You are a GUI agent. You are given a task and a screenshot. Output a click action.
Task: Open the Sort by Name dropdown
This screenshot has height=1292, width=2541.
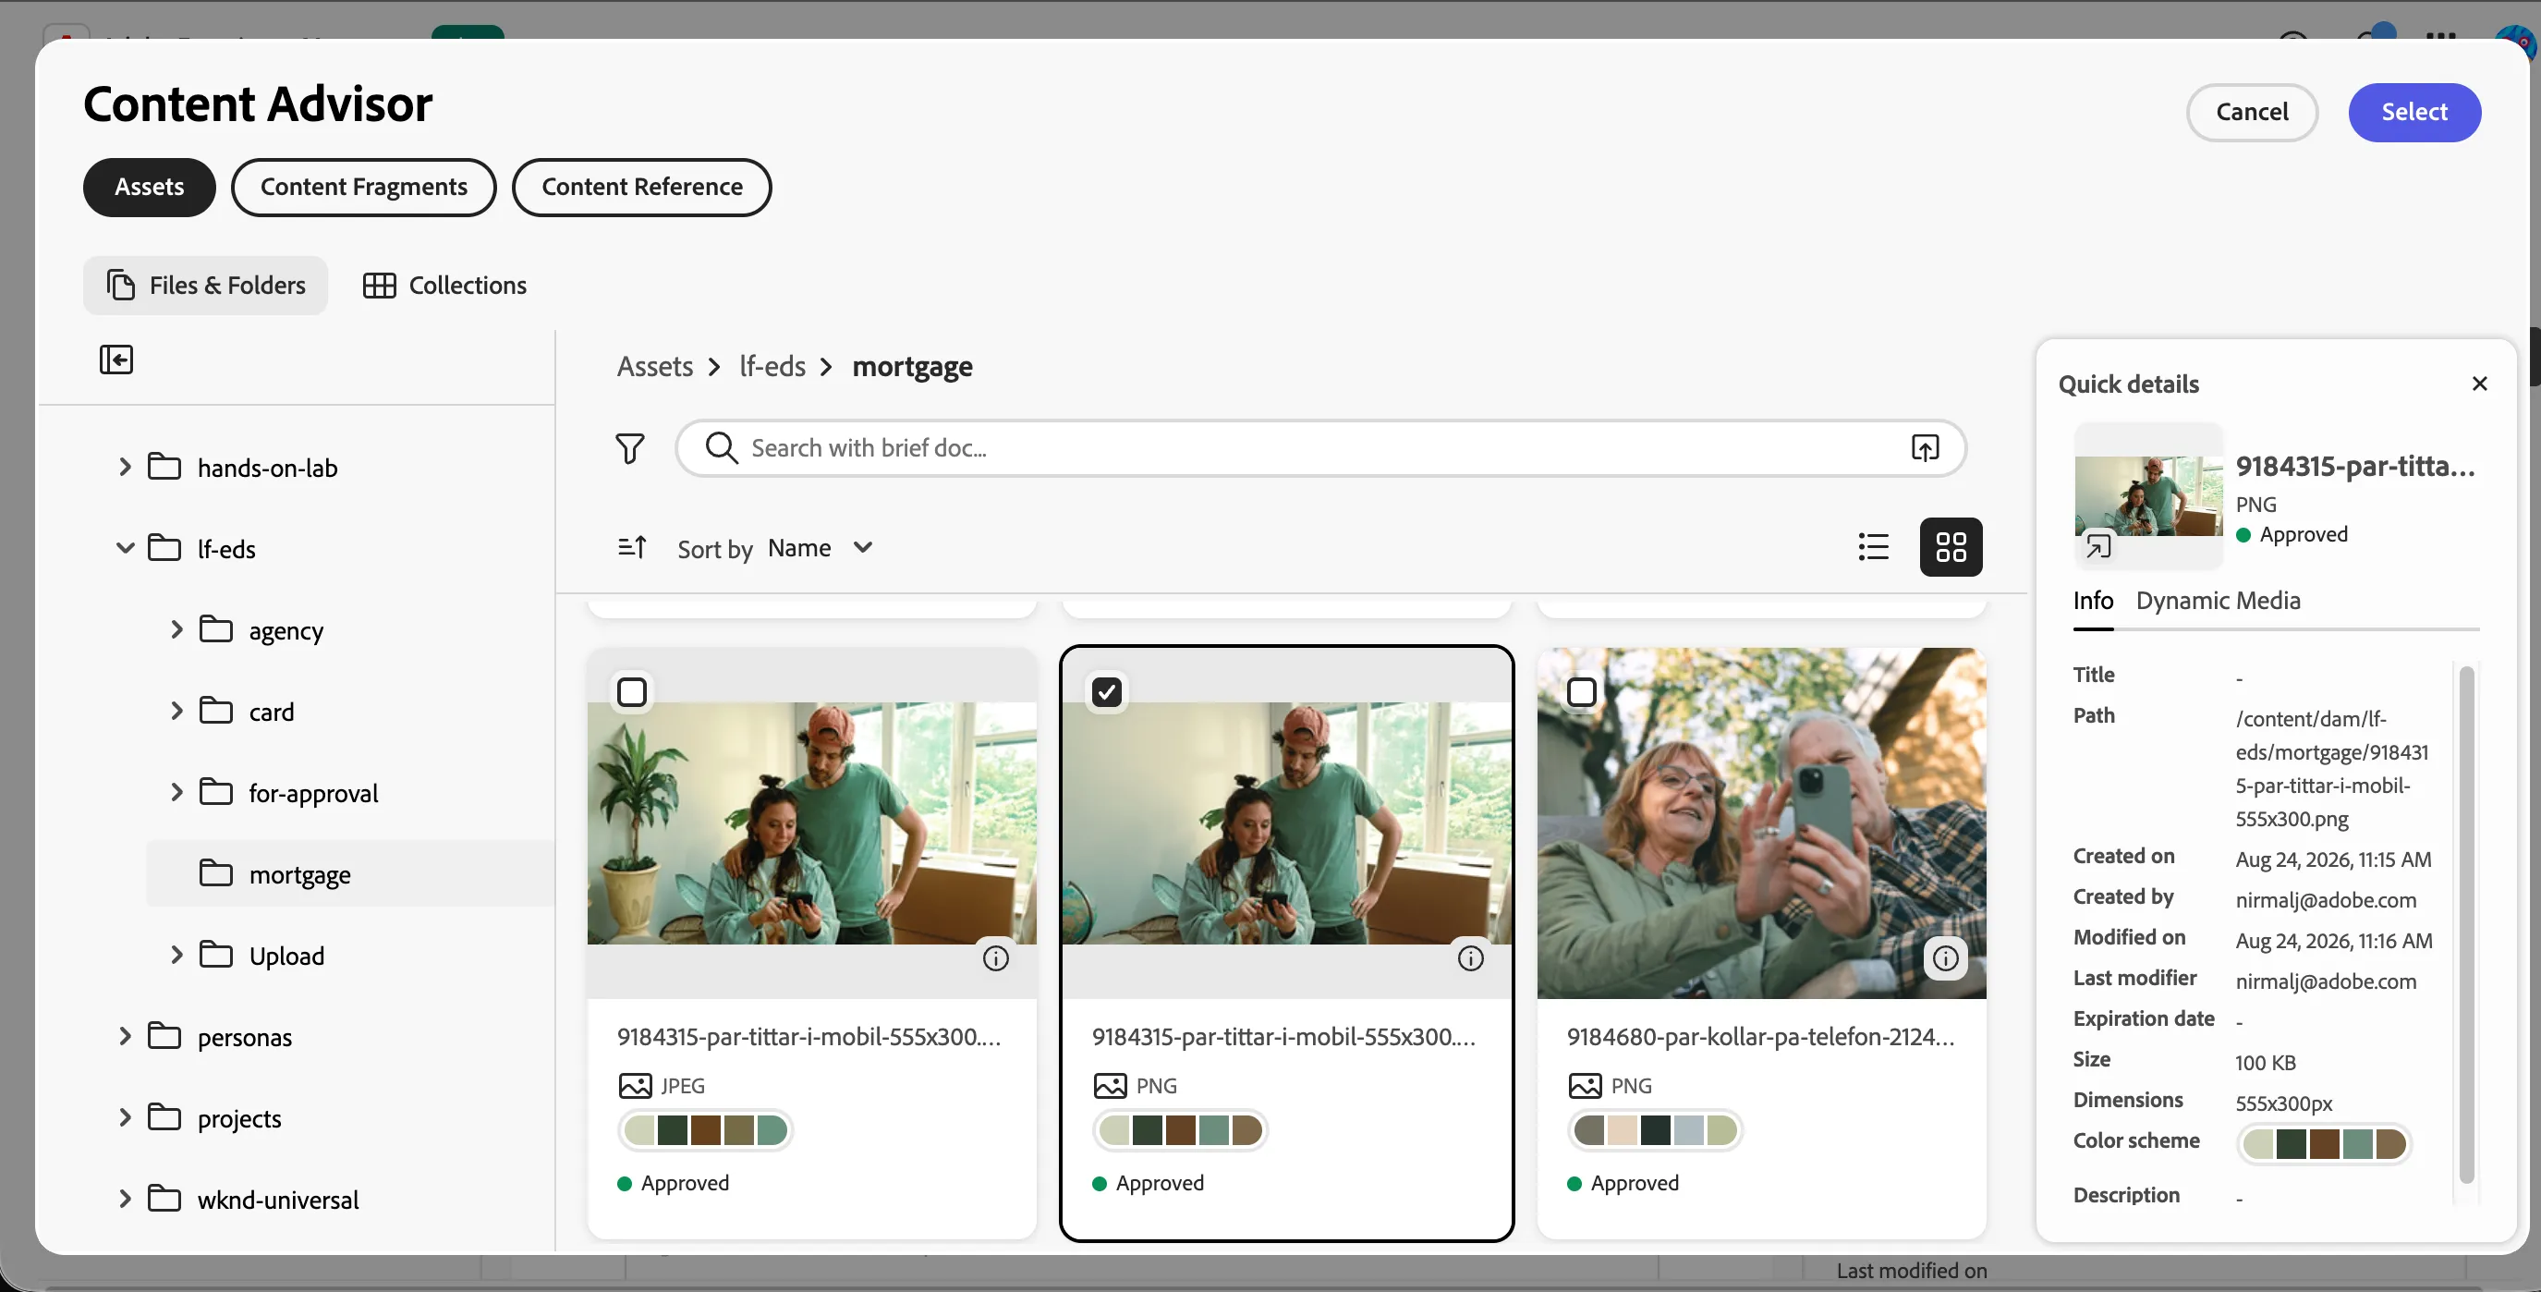click(x=821, y=548)
